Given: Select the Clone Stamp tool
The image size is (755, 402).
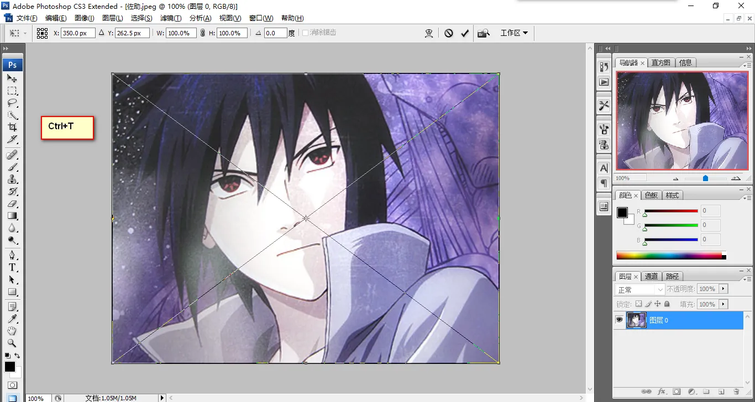Looking at the screenshot, I should coord(12,179).
